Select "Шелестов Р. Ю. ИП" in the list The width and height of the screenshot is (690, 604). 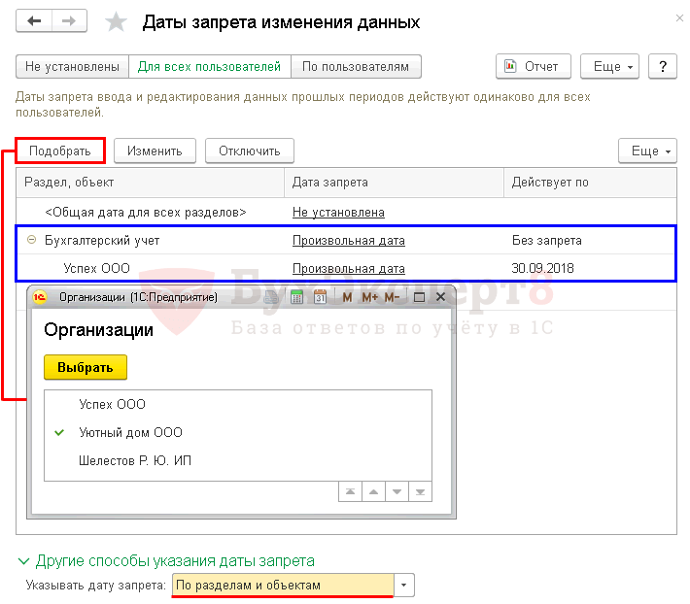[x=238, y=460]
